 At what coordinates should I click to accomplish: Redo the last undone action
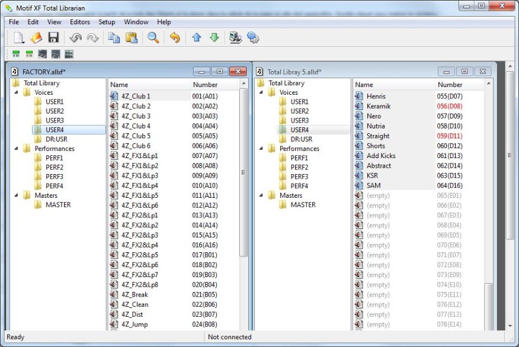pos(92,38)
